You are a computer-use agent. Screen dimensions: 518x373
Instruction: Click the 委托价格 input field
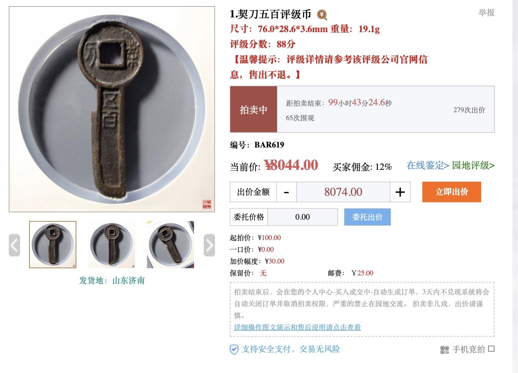point(303,217)
